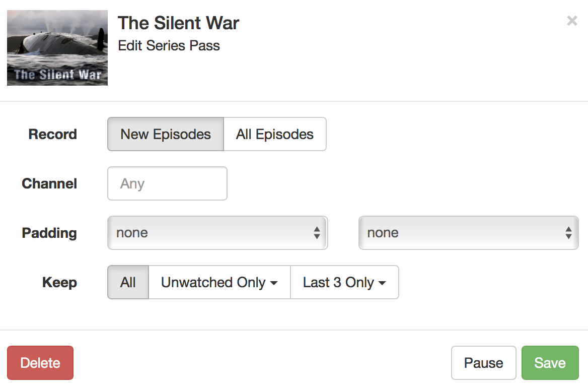Image resolution: width=588 pixels, height=389 pixels.
Task: Click the Keep field label
Action: pos(59,283)
